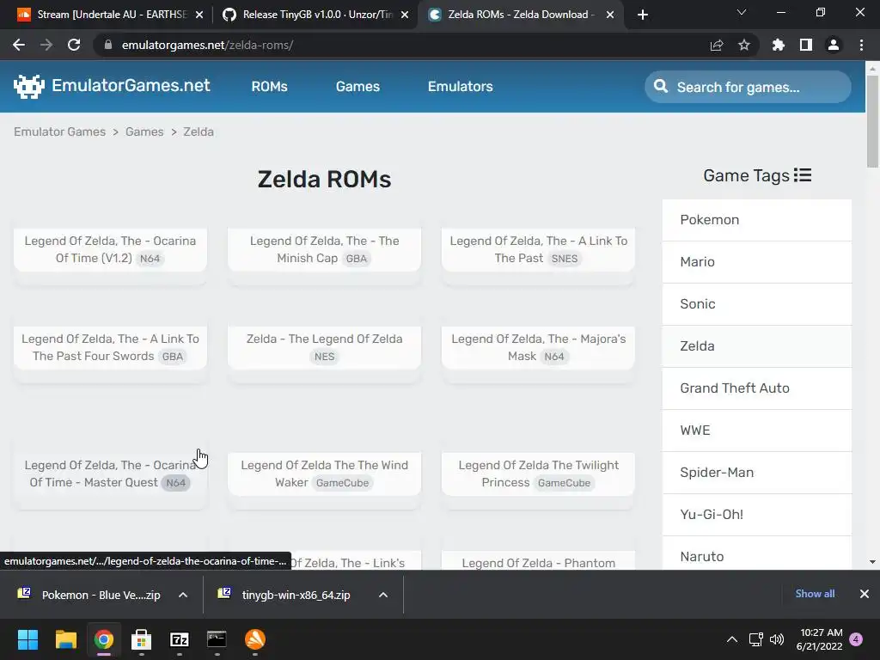The height and width of the screenshot is (660, 880).
Task: Click the network icon in system tray
Action: pyautogui.click(x=755, y=639)
